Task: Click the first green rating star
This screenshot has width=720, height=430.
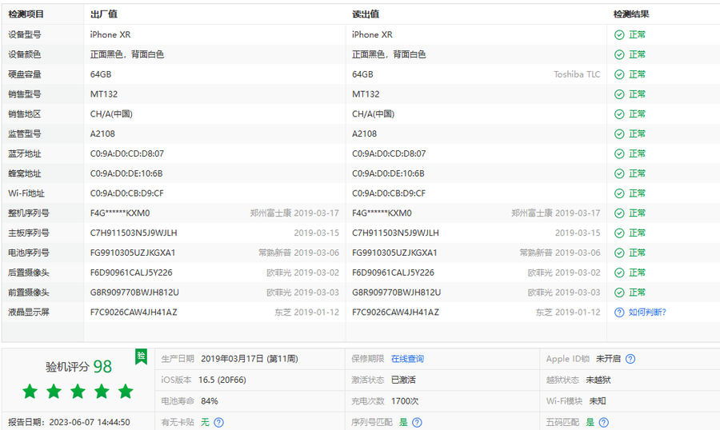Action: click(30, 392)
